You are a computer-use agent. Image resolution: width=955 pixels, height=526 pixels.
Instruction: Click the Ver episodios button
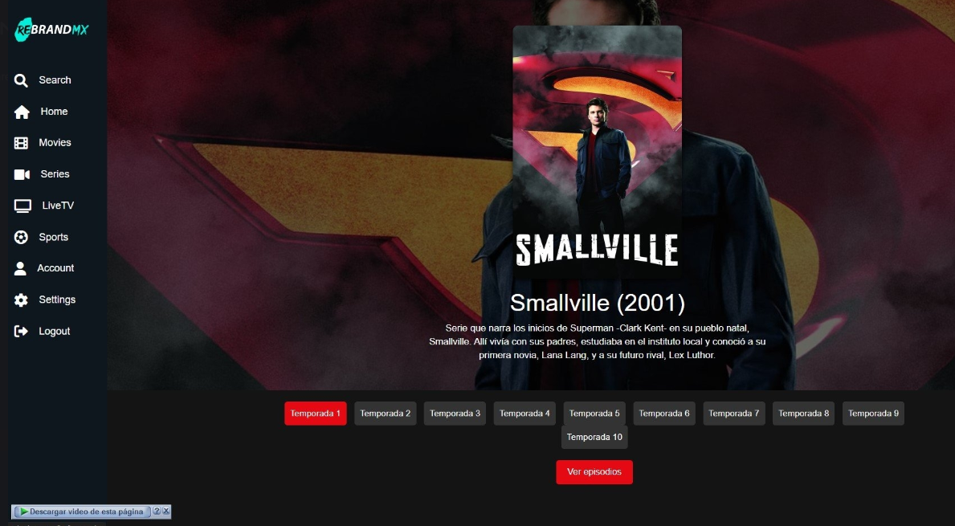pyautogui.click(x=594, y=472)
